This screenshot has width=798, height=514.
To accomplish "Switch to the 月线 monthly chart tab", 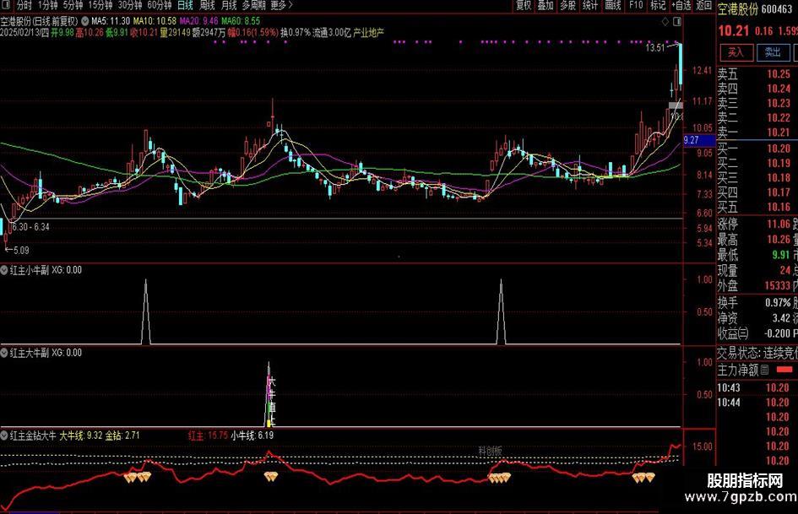I will (x=229, y=5).
